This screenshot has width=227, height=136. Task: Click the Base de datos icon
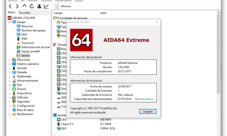(14, 110)
